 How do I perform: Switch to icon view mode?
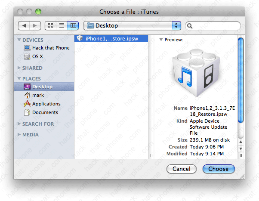click(x=51, y=26)
